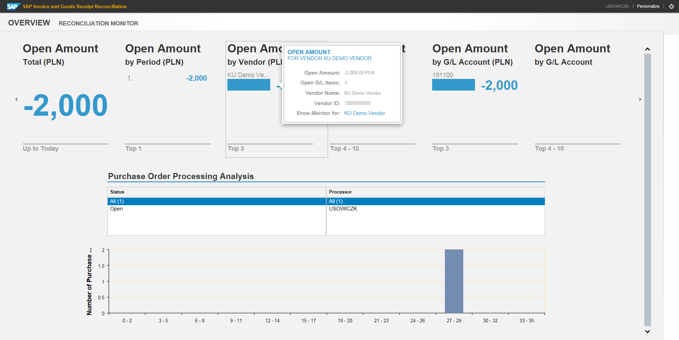Select USOWICZK in the Processor list

[x=343, y=208]
